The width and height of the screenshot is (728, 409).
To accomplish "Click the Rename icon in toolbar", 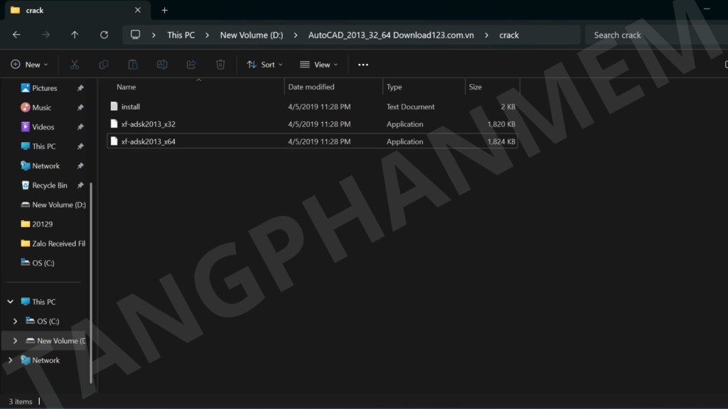I will [x=162, y=65].
